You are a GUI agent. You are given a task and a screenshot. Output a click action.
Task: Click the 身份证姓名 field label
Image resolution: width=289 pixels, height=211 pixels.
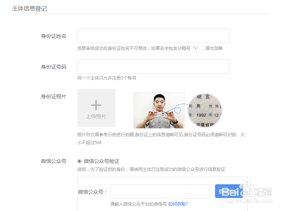53,36
